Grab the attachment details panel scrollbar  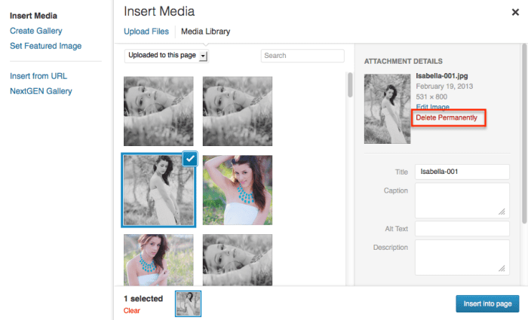(x=524, y=133)
